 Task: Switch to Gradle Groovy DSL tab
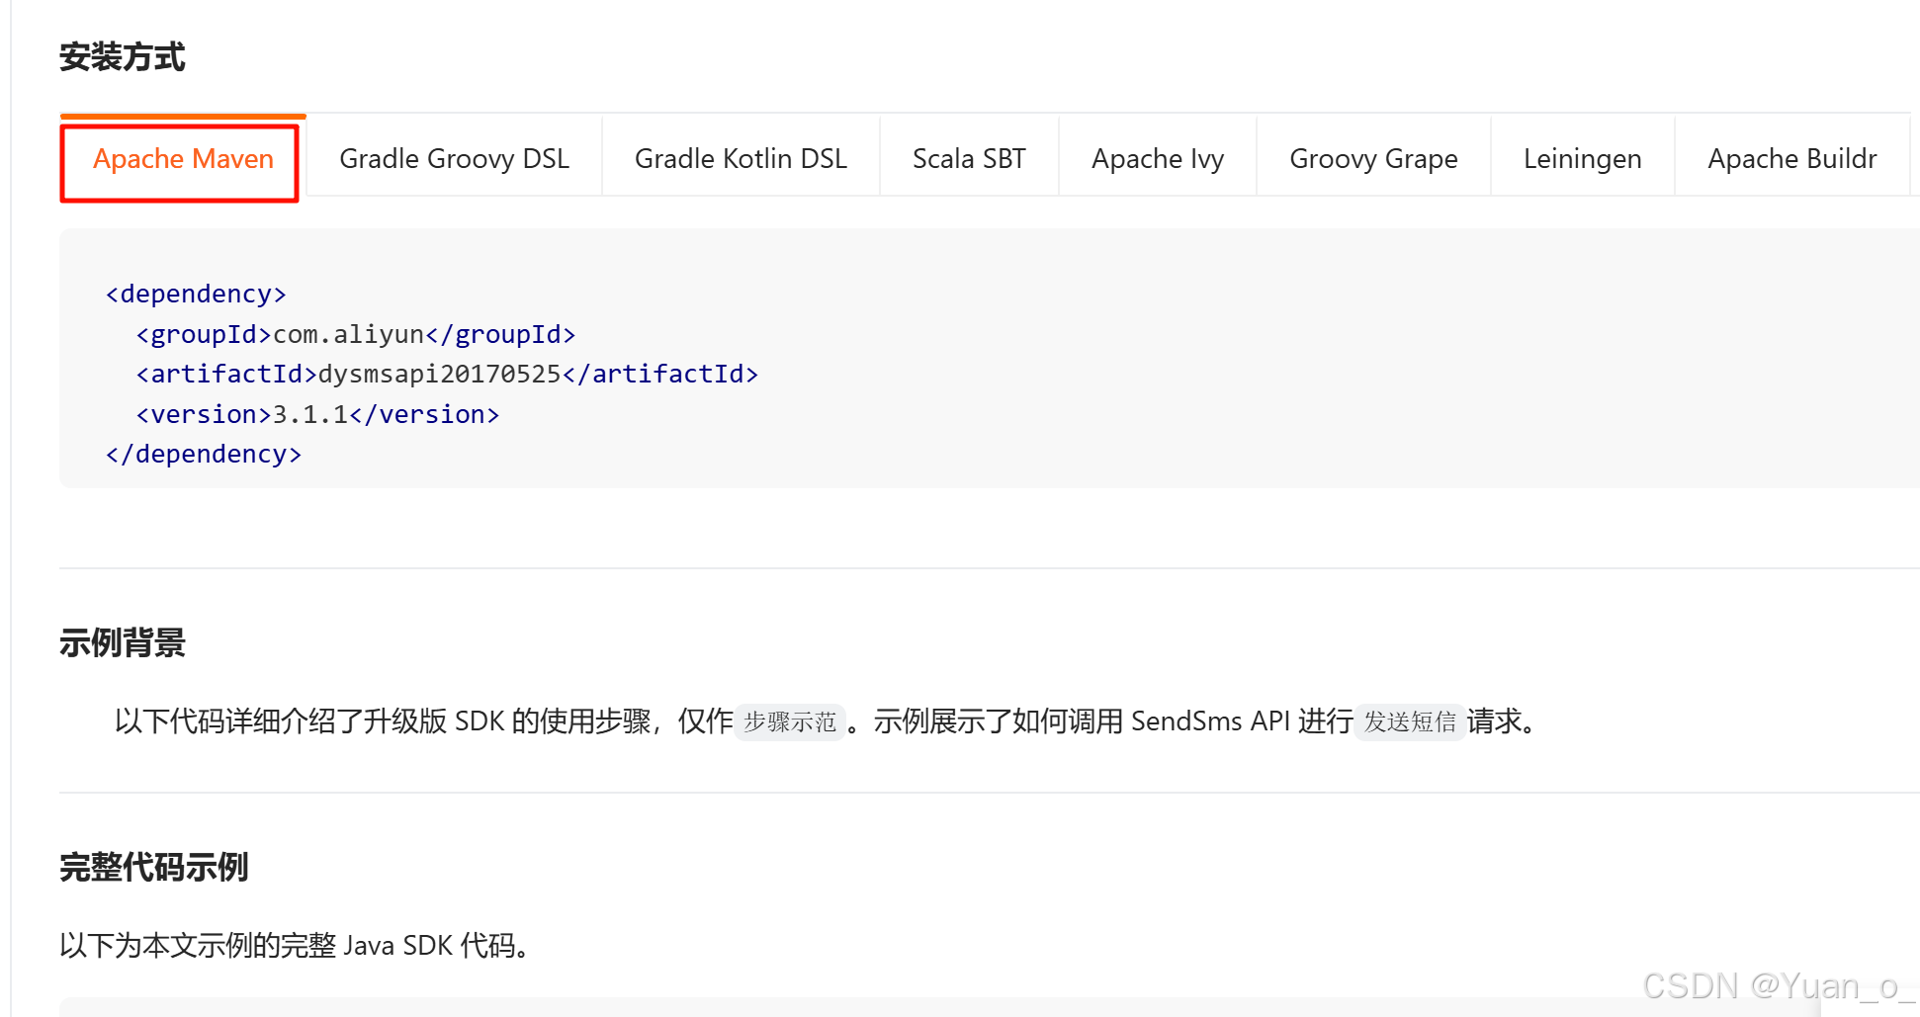[x=455, y=158]
